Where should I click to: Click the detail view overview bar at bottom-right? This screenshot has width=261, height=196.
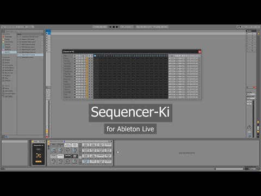pos(229,169)
